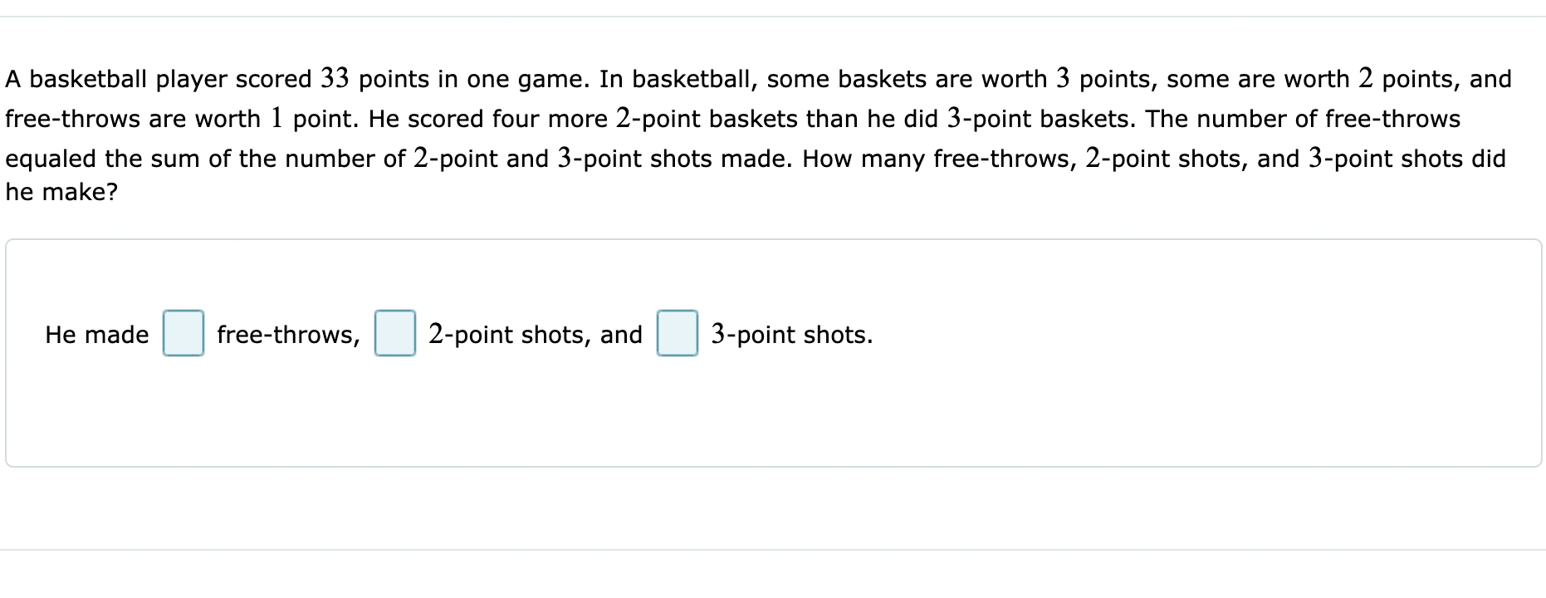Click inside the answer response panel
The image size is (1546, 598).
747,399
